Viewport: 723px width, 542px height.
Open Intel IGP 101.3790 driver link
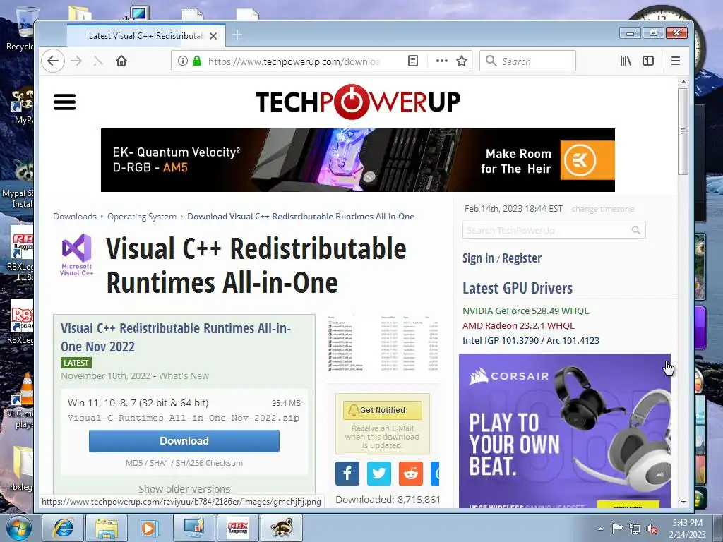point(501,340)
